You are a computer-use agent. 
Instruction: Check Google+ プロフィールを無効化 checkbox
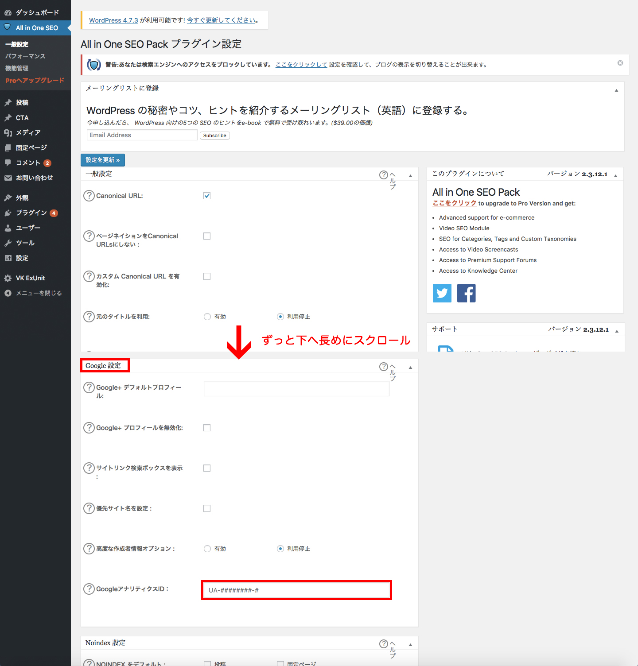pos(207,428)
